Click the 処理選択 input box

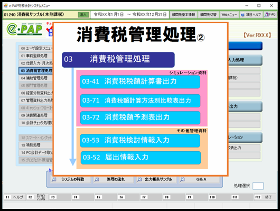[258, 186]
